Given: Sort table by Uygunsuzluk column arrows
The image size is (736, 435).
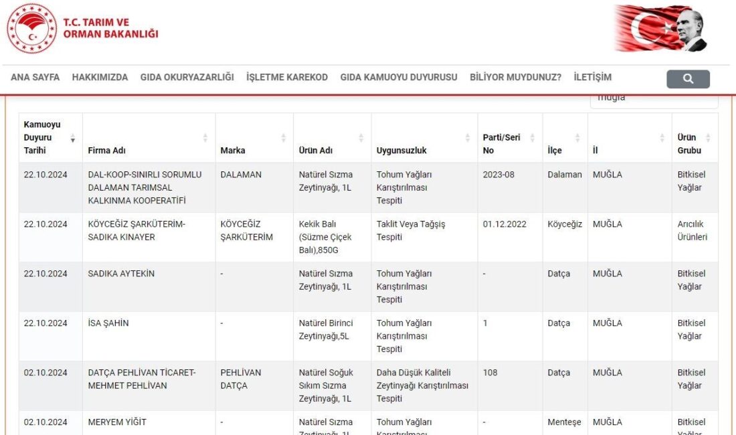Looking at the screenshot, I should click(x=468, y=138).
